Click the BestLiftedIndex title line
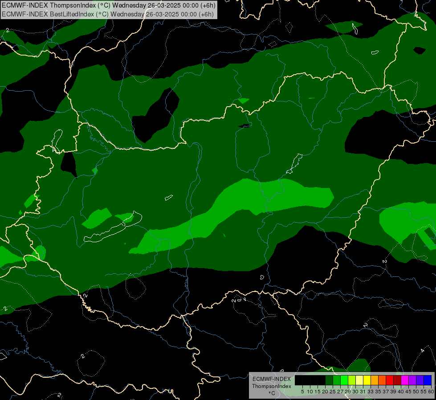 click(x=108, y=14)
